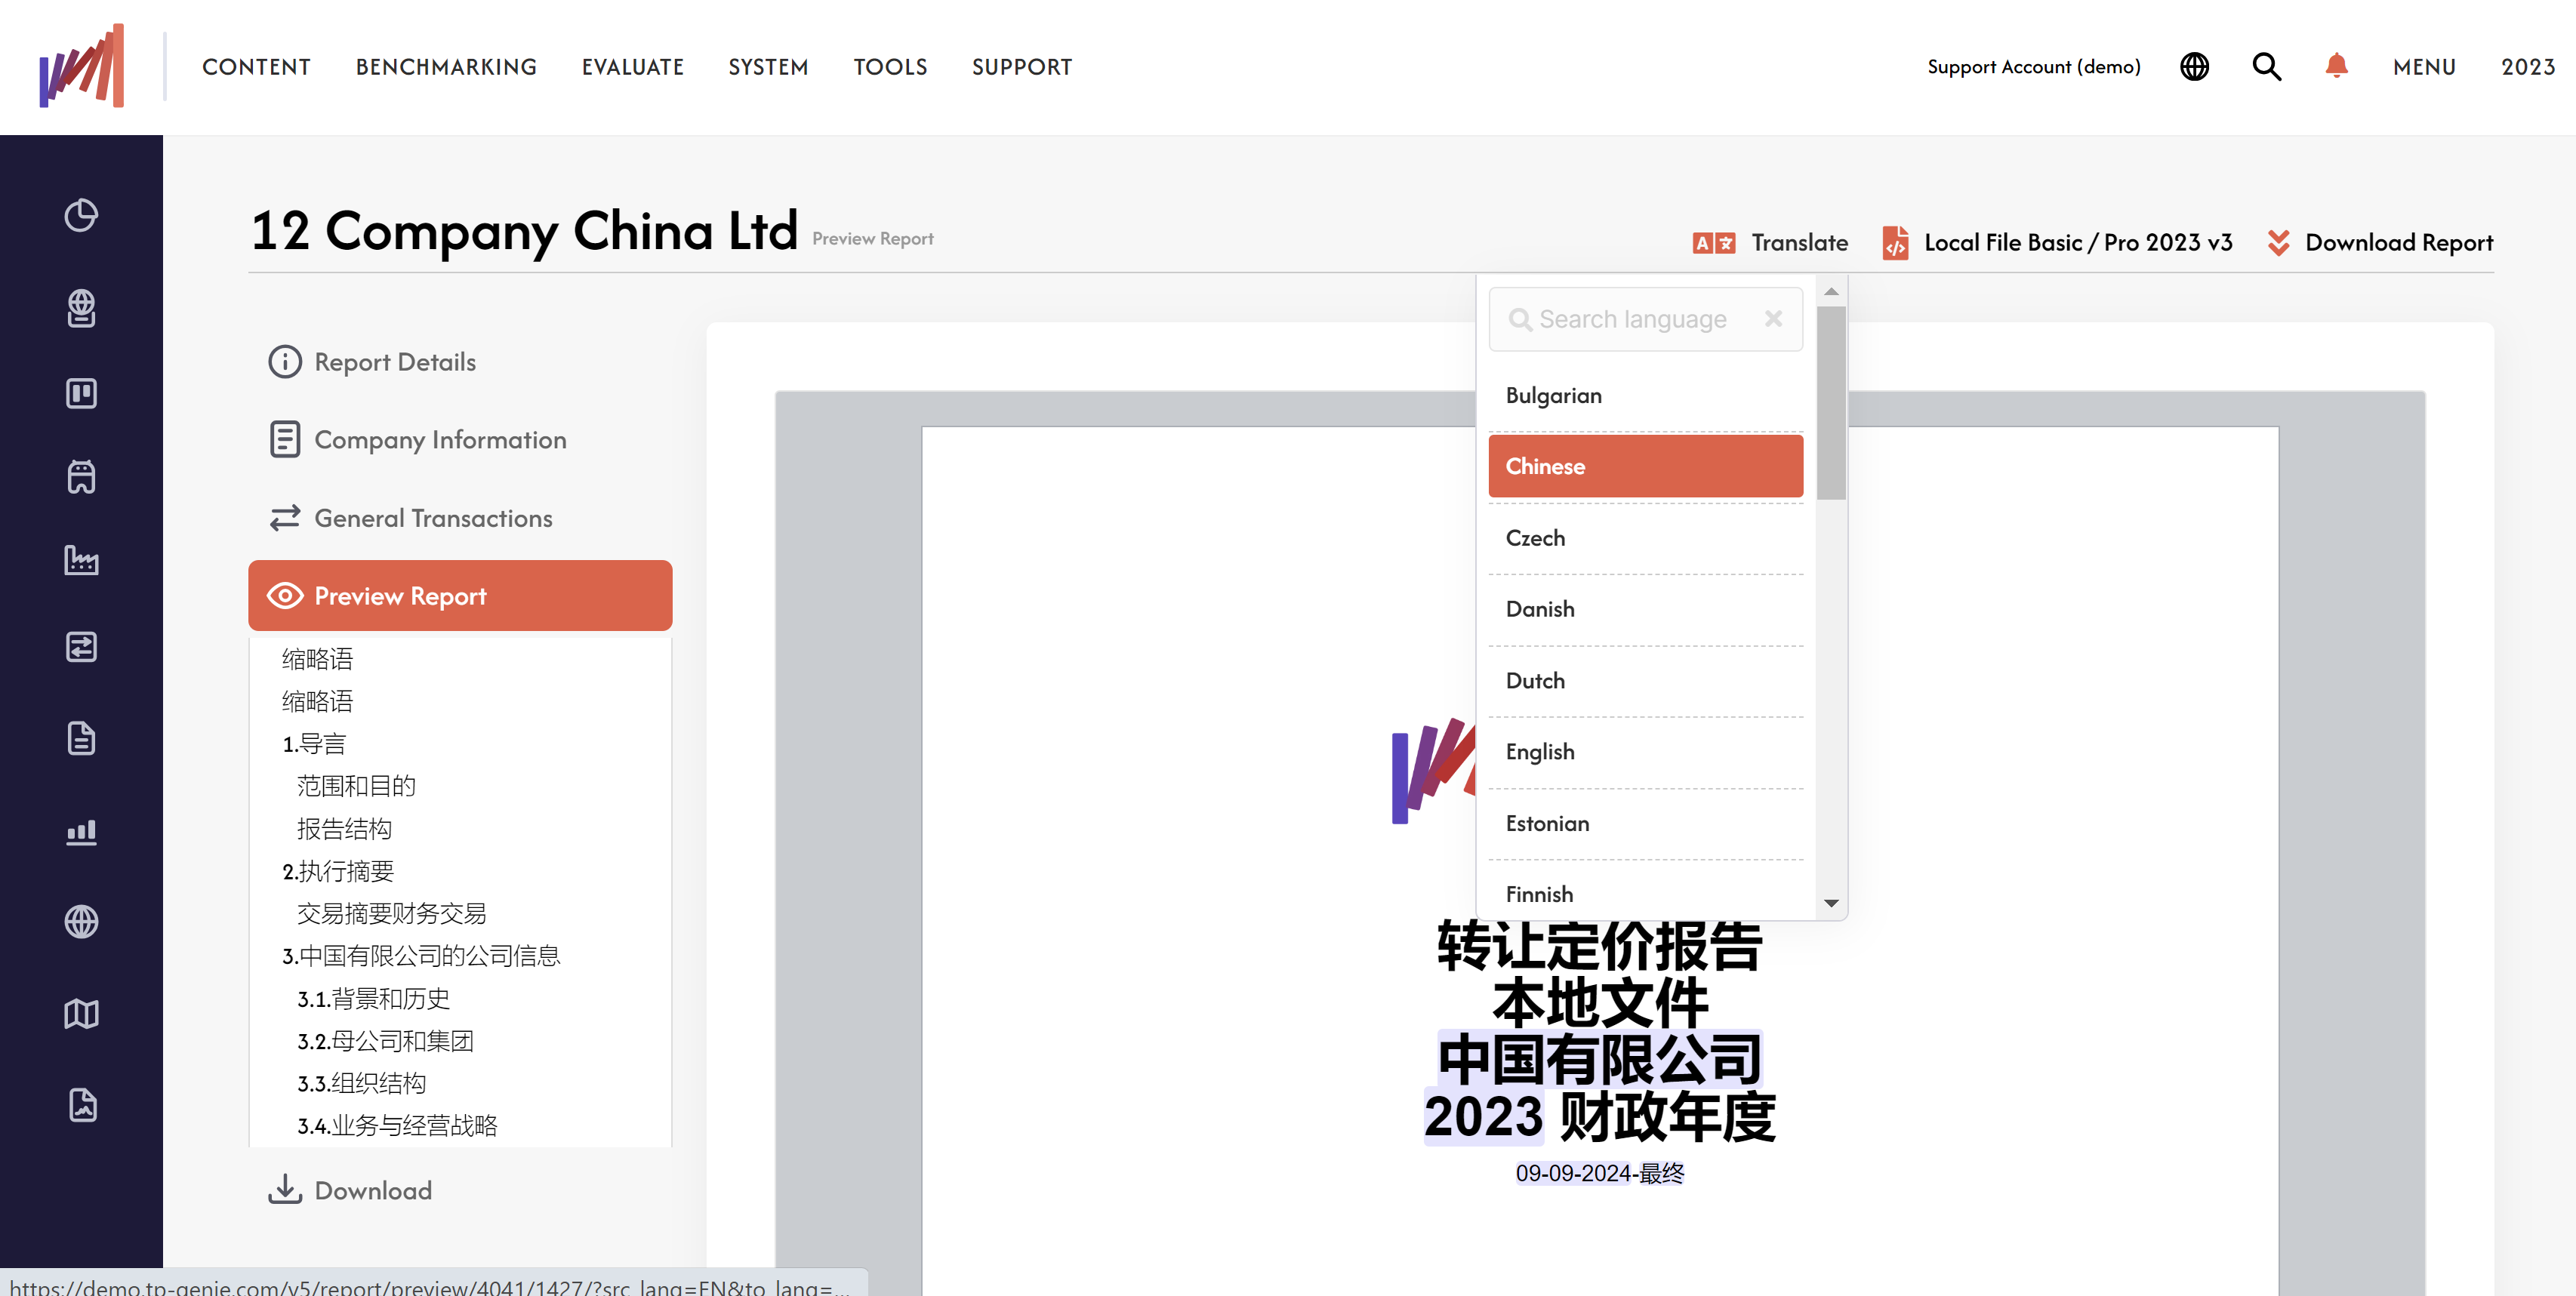Open the BENCHMARKING menu
The width and height of the screenshot is (2576, 1296).
(446, 67)
